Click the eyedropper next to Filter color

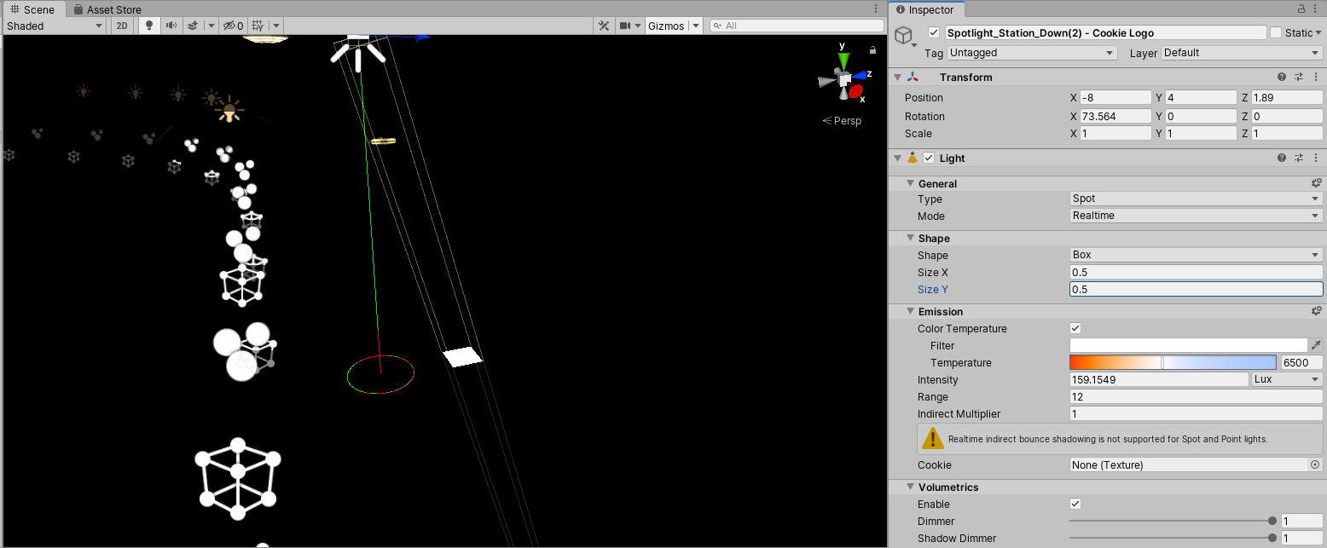[1316, 345]
